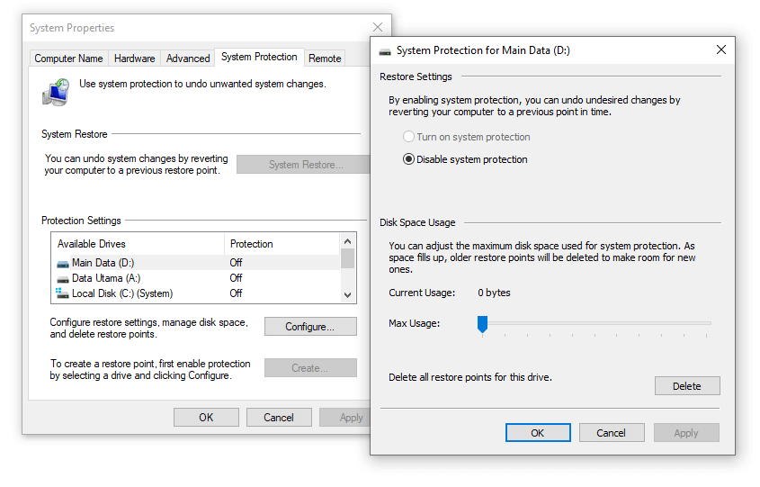This screenshot has height=487, width=760.
Task: Confirm with OK in the System Protection dialog
Action: (538, 433)
